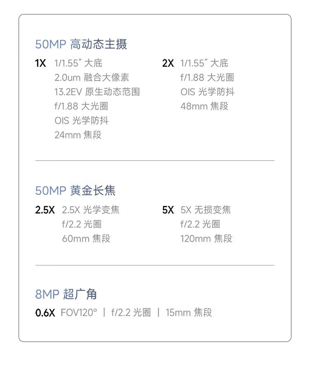This screenshot has height=368, width=310.
Task: Click the 120mm 焦段 spec
Action: click(x=206, y=239)
